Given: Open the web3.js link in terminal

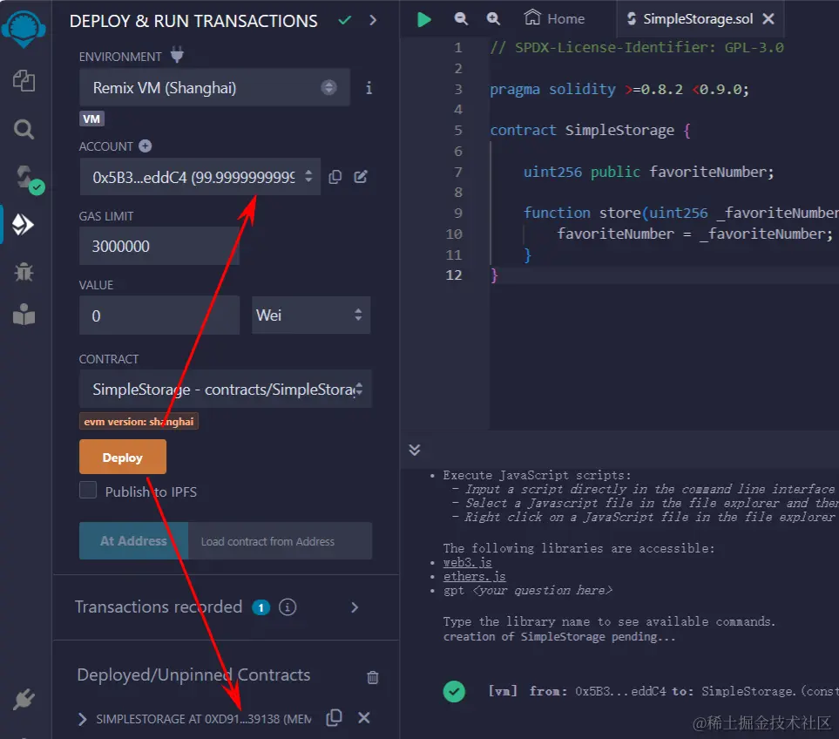Looking at the screenshot, I should point(467,562).
